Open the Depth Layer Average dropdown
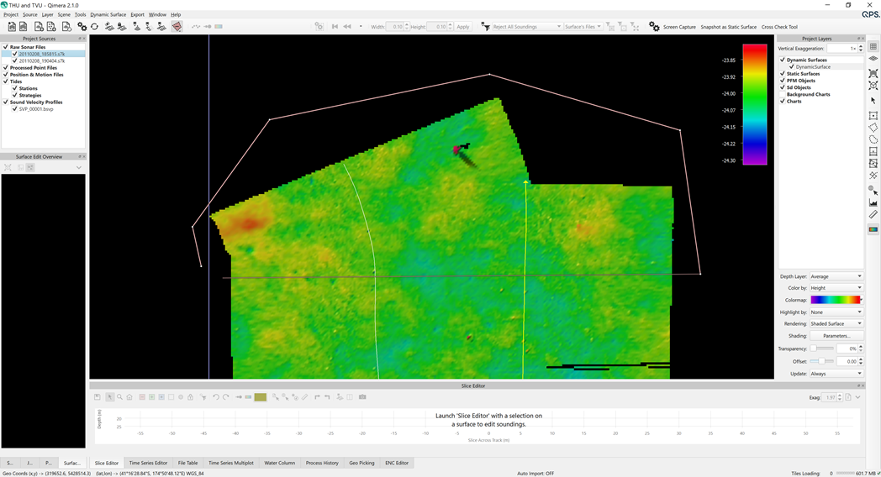This screenshot has width=881, height=477. (836, 276)
